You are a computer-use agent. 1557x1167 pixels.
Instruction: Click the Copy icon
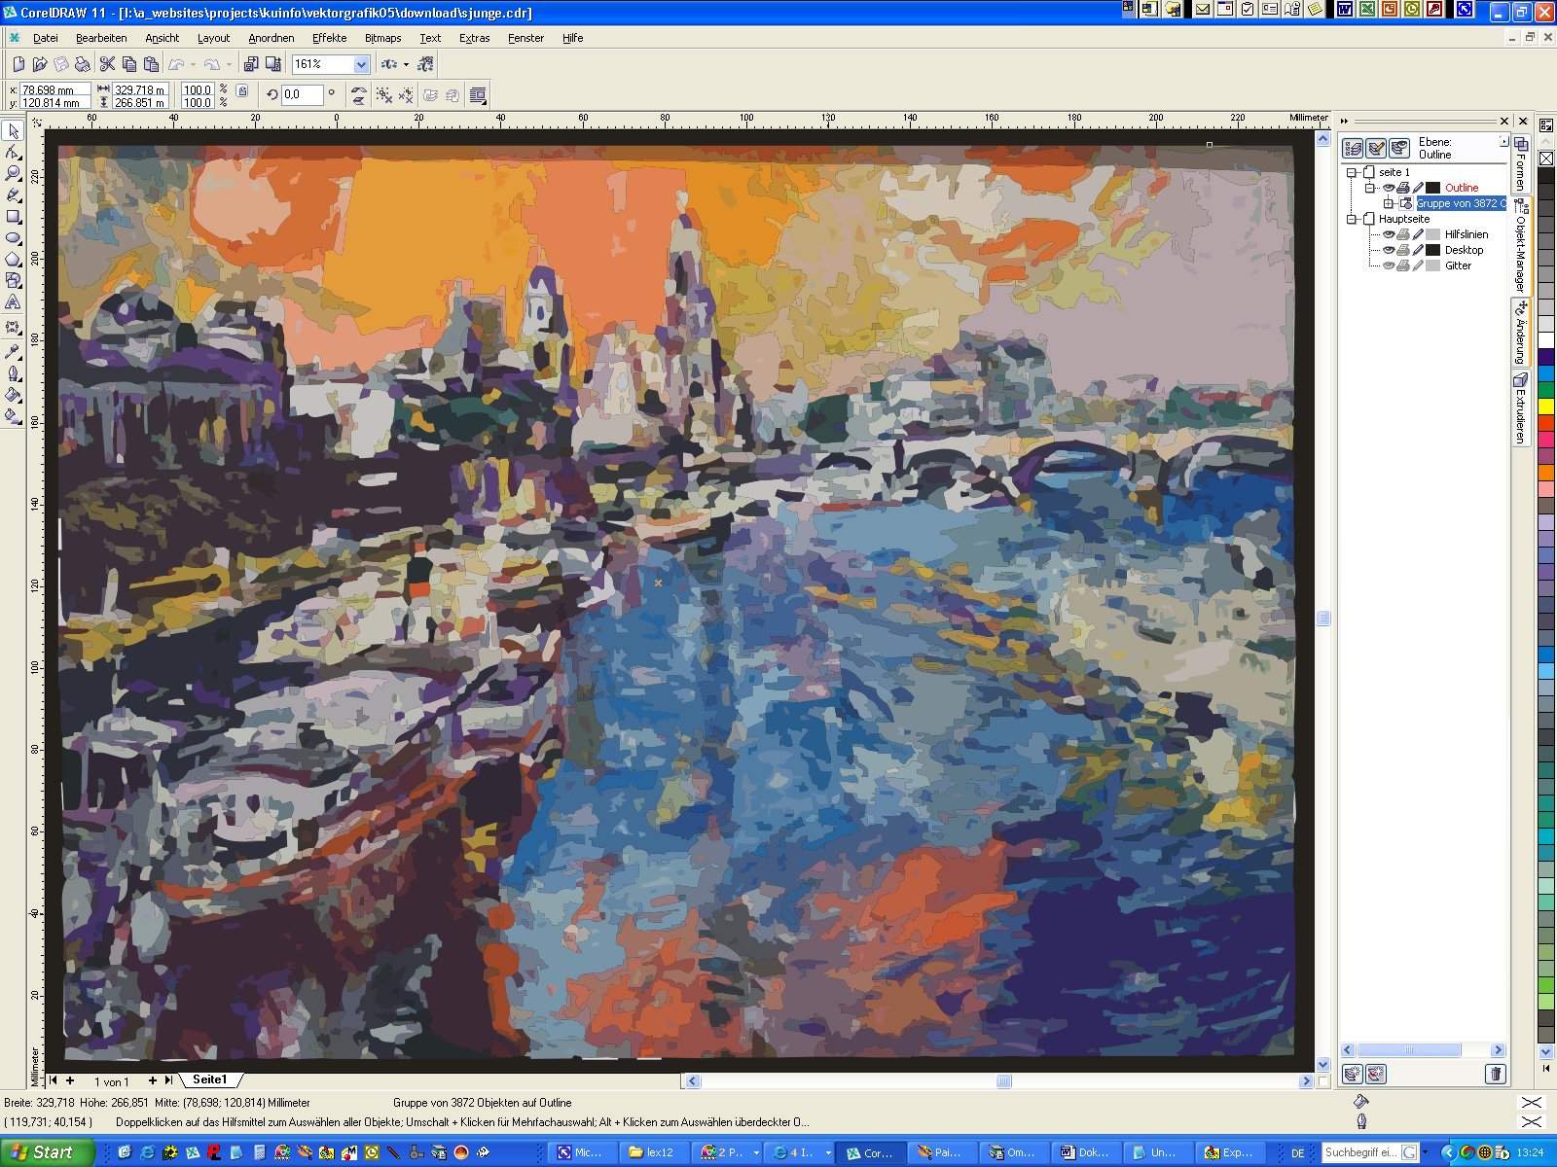pyautogui.click(x=129, y=64)
